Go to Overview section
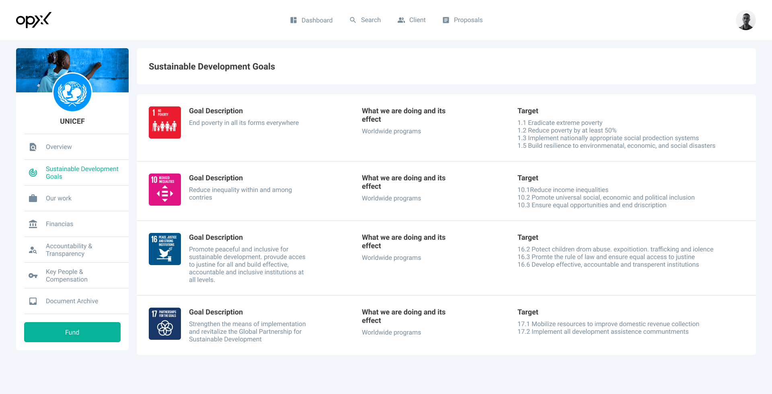 [76, 147]
